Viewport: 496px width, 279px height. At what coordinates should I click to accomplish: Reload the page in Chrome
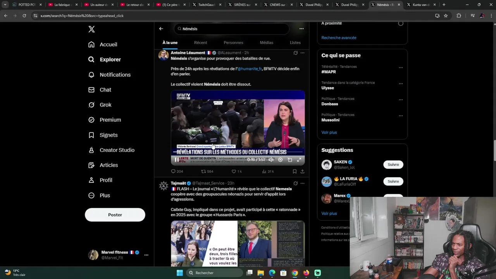[x=24, y=15]
